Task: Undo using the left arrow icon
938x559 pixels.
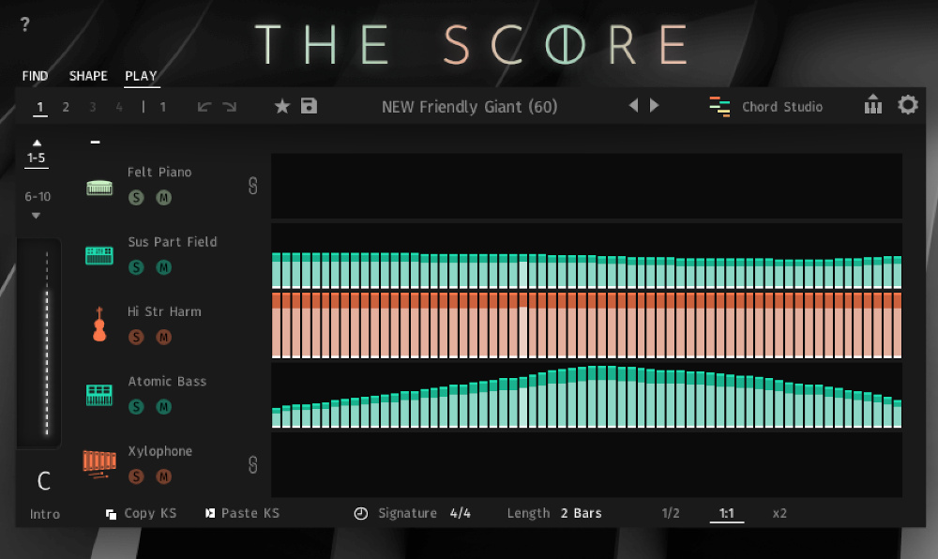Action: [204, 107]
